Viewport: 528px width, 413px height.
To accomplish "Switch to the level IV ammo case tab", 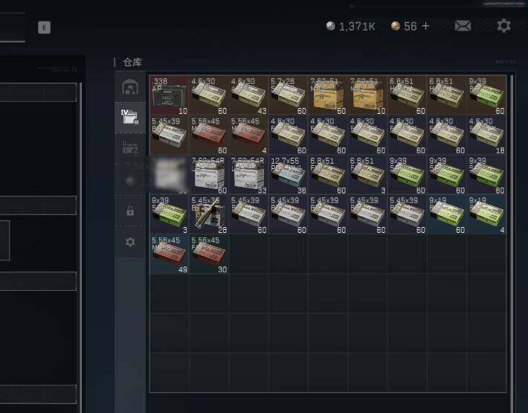I will (x=130, y=118).
